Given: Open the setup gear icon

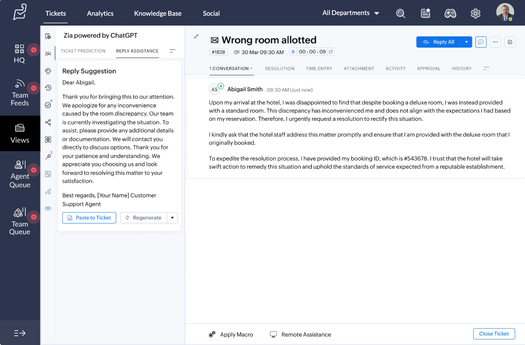Looking at the screenshot, I should (475, 13).
